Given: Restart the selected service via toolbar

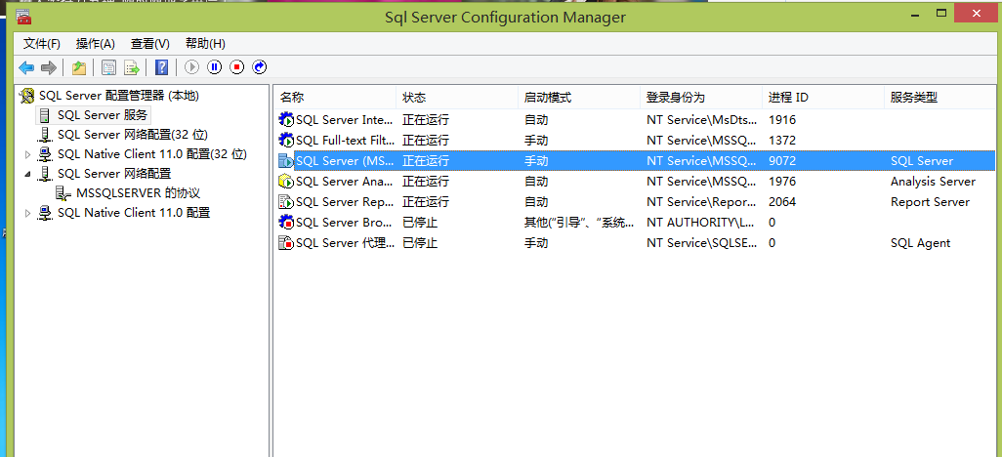Looking at the screenshot, I should point(260,67).
